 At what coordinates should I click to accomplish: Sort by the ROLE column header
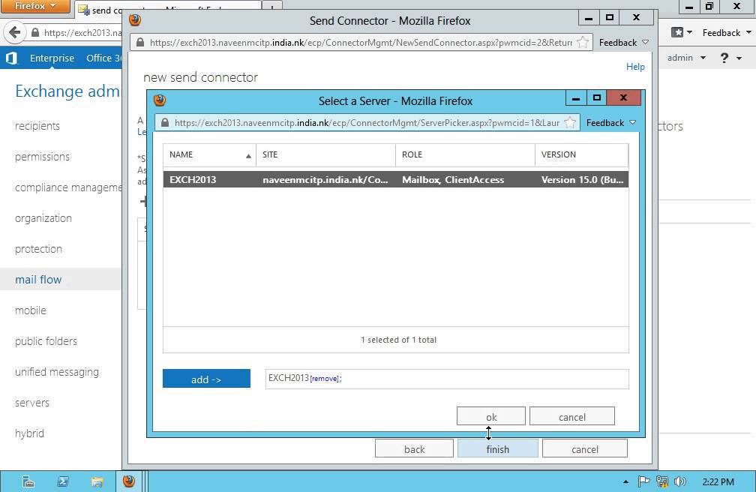tap(465, 154)
